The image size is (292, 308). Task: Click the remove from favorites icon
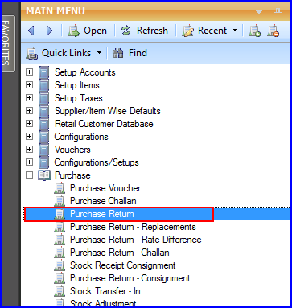pos(273,31)
